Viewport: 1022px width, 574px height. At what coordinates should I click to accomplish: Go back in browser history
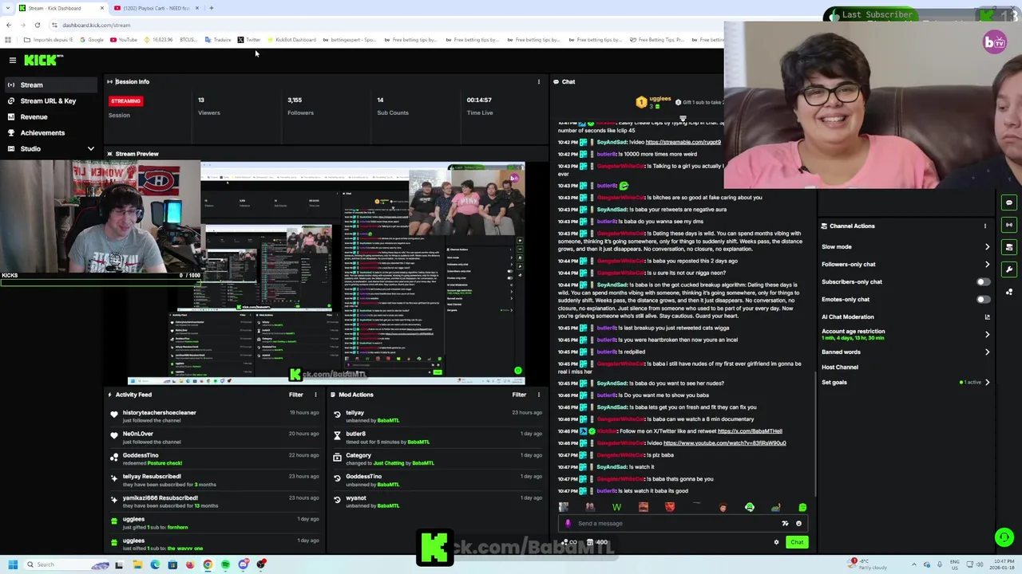coord(8,25)
